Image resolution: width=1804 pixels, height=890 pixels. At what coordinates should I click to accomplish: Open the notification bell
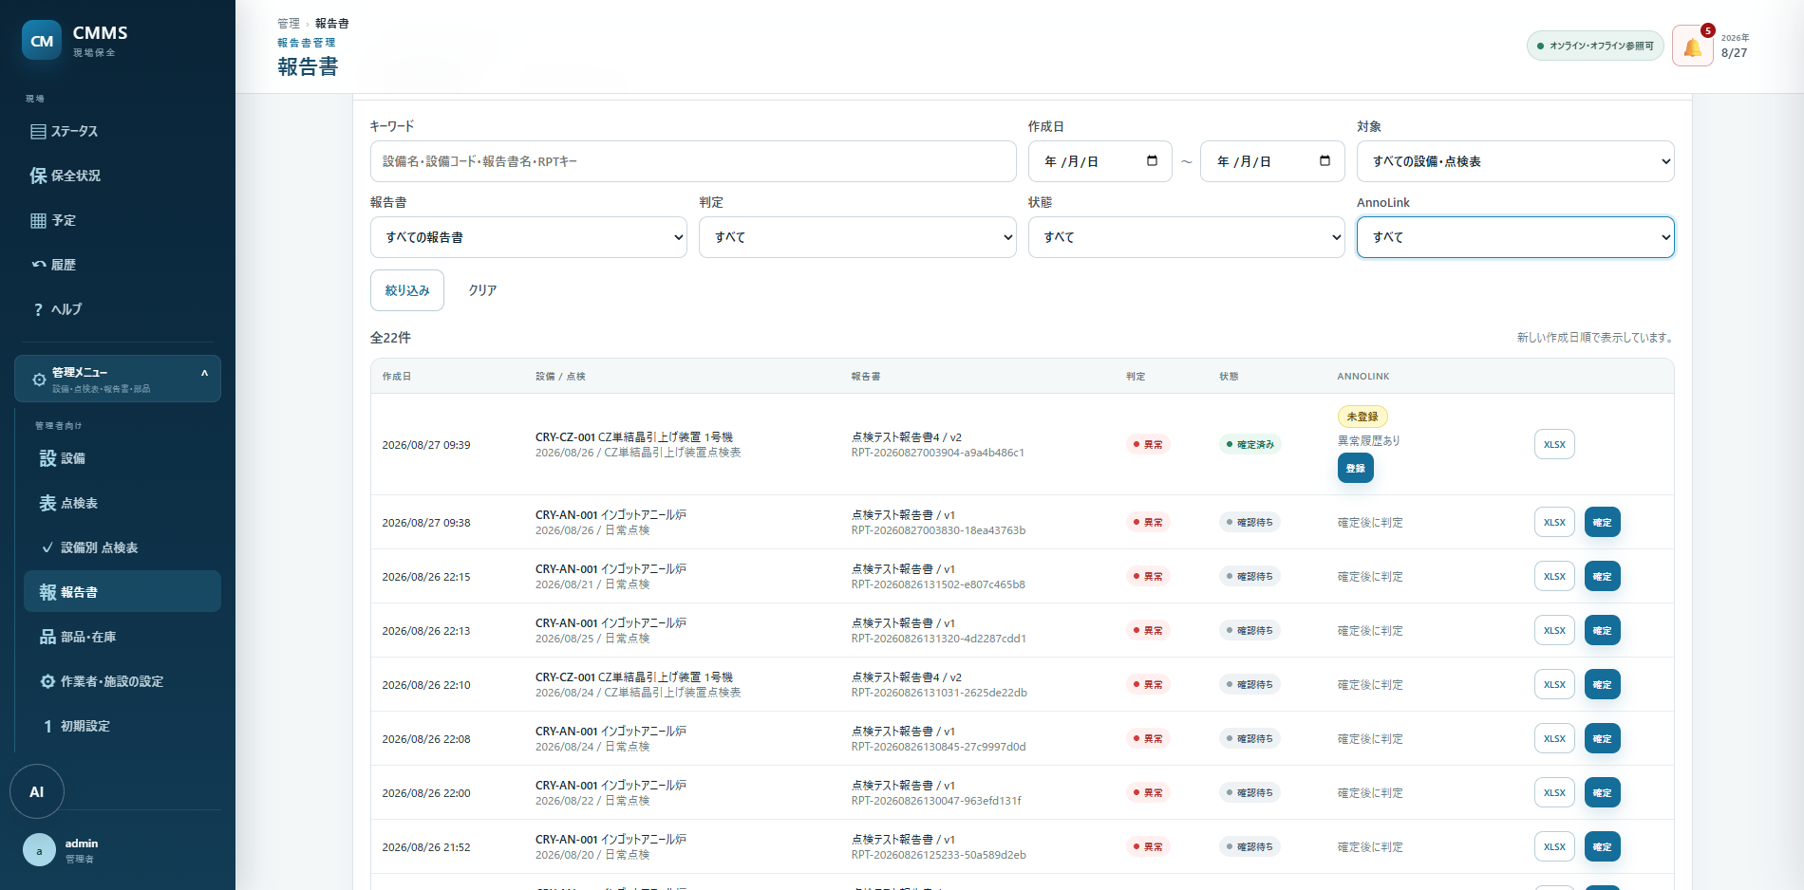[x=1692, y=46]
